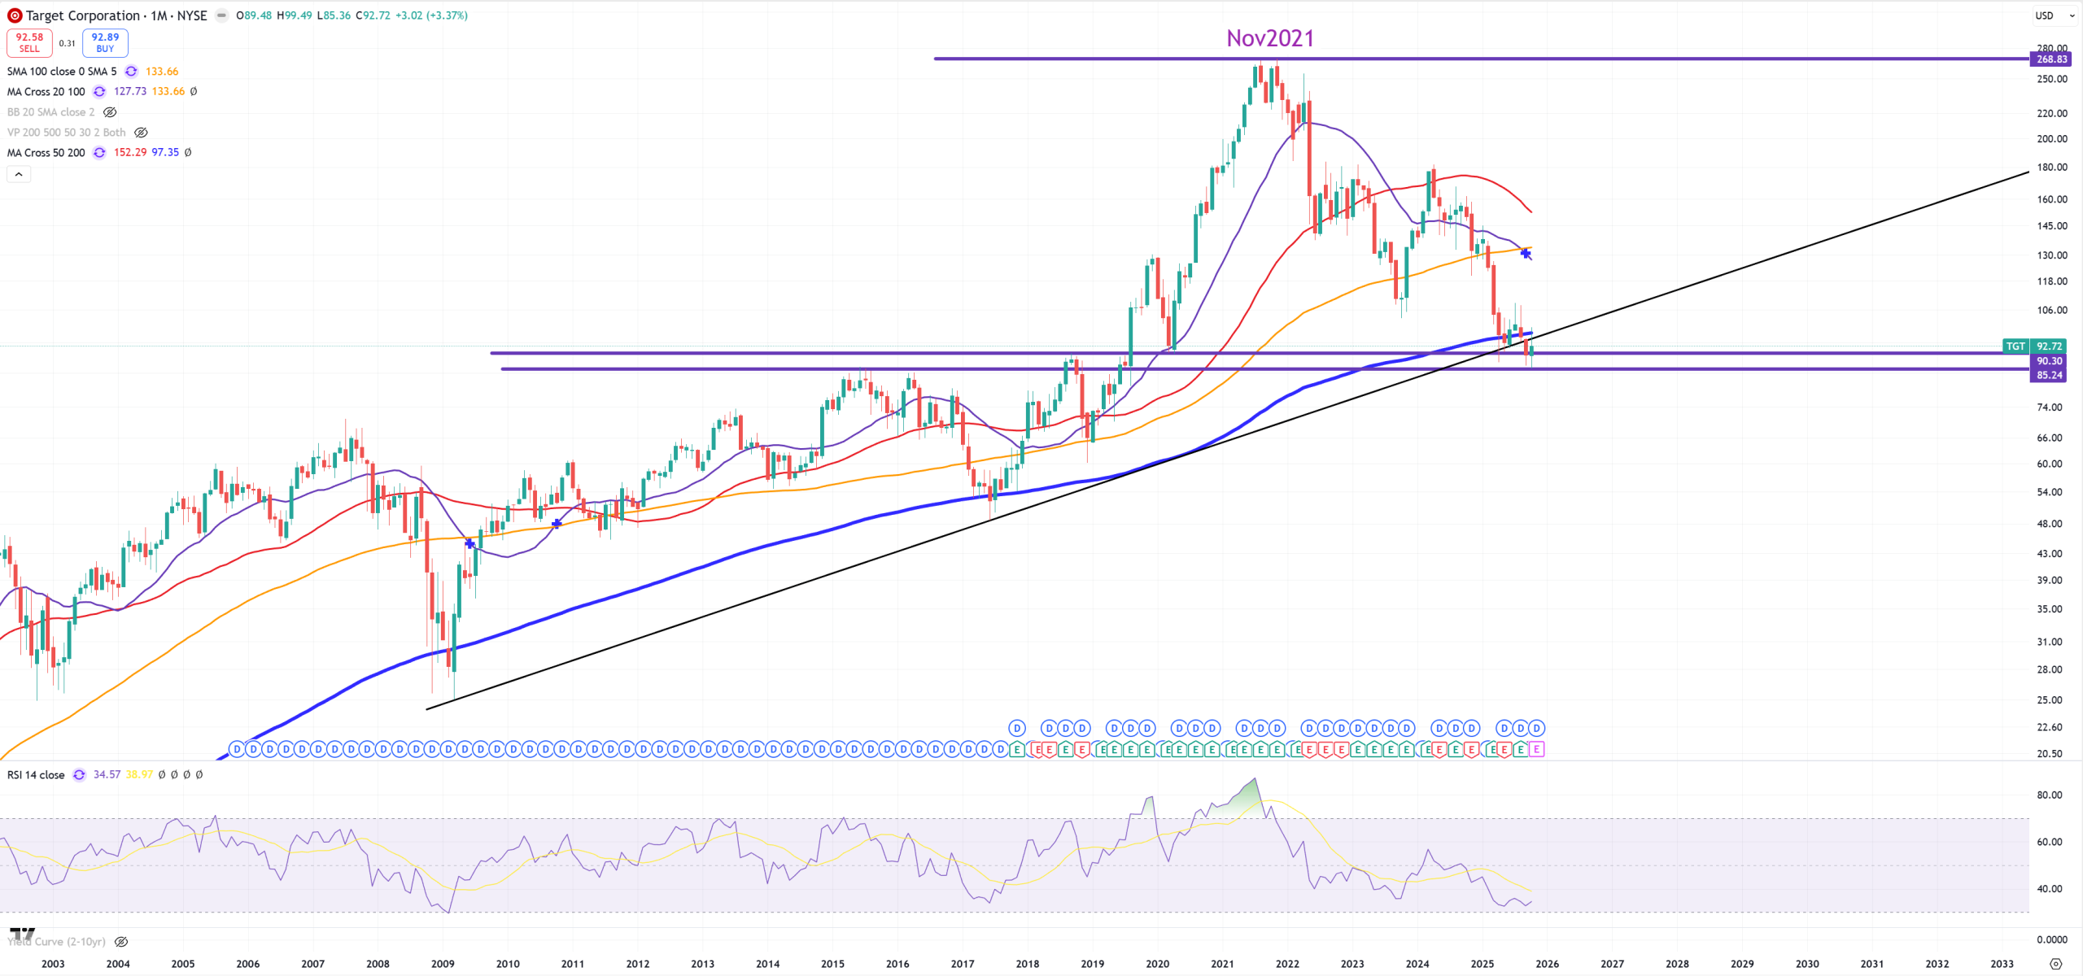2083x976 pixels.
Task: Collapse the indicator legend with chevron
Action: (x=19, y=174)
